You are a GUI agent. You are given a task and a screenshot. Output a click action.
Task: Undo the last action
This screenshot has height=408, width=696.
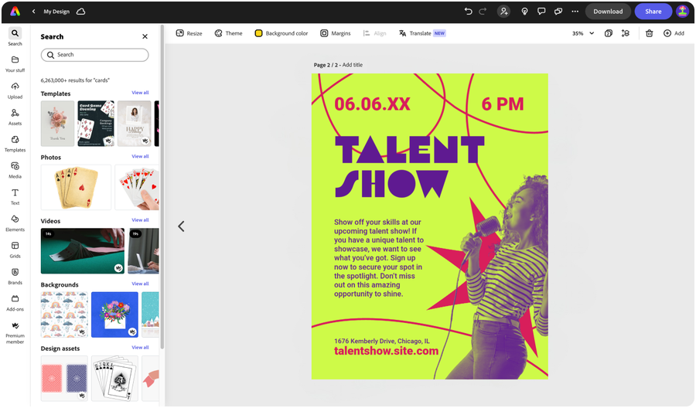click(469, 12)
